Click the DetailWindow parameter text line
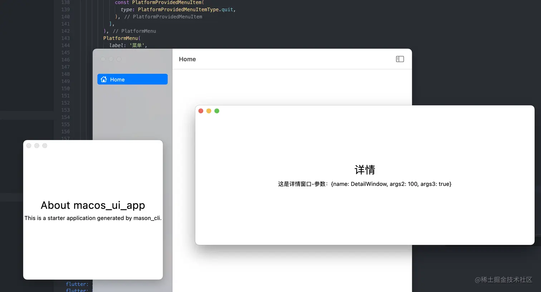This screenshot has height=292, width=541. 365,184
